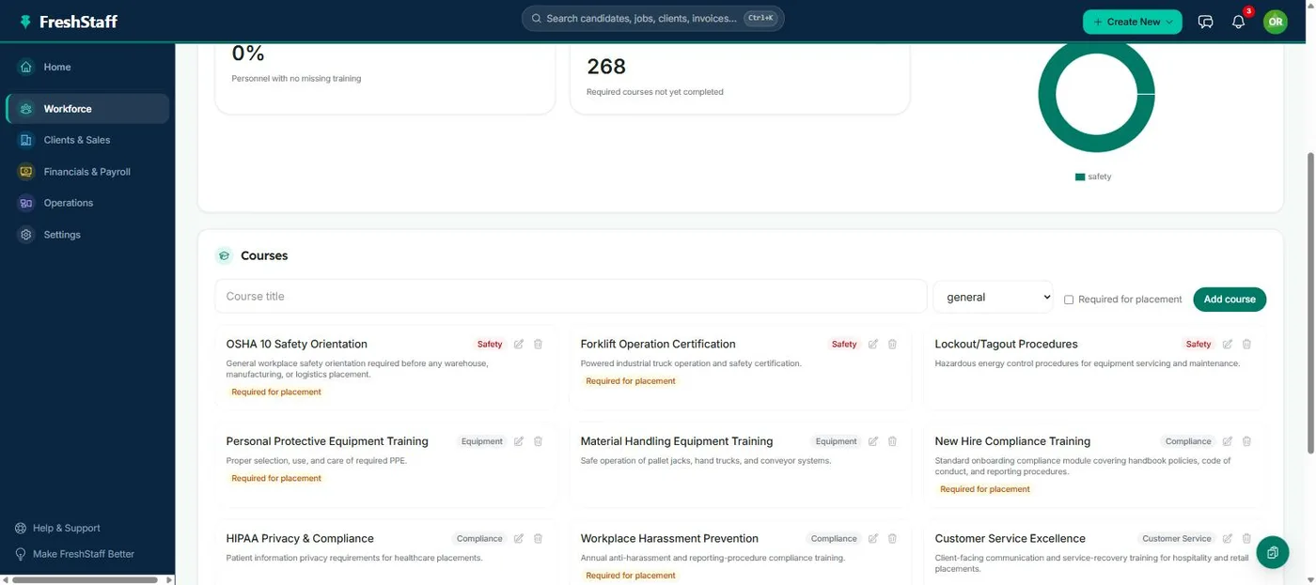The image size is (1316, 585).
Task: Click the Workplace Harassment Prevention title
Action: [x=669, y=539]
